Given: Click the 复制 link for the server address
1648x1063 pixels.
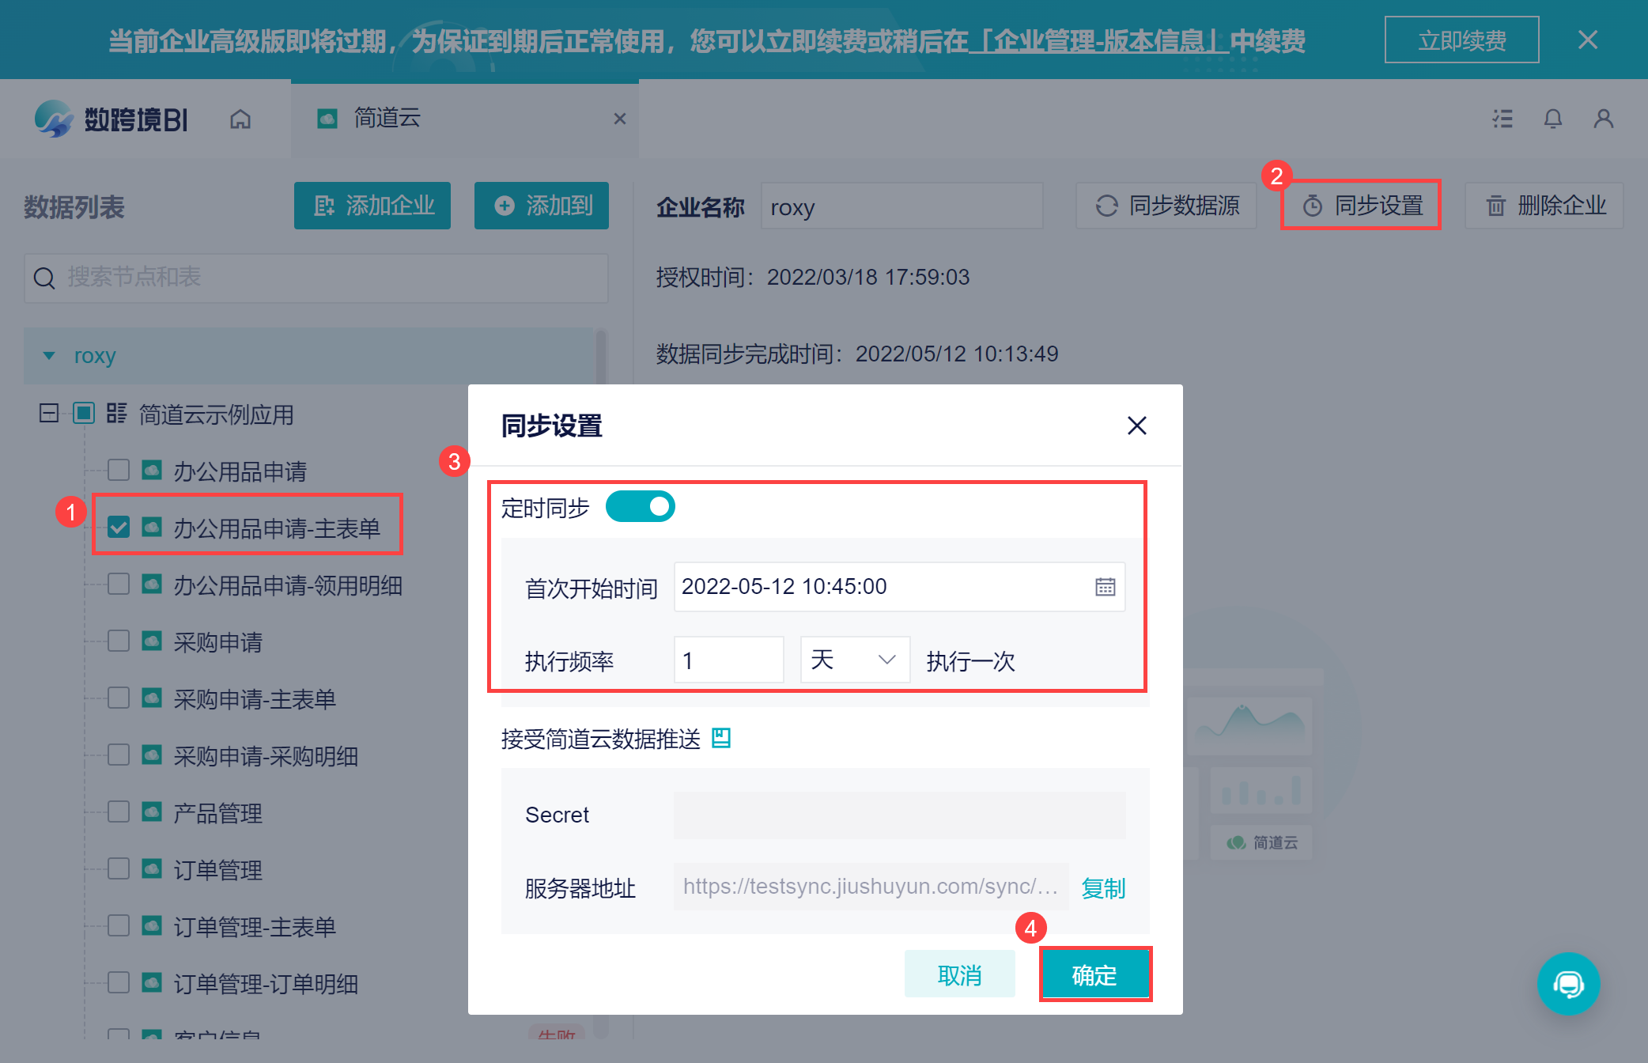Looking at the screenshot, I should point(1103,888).
